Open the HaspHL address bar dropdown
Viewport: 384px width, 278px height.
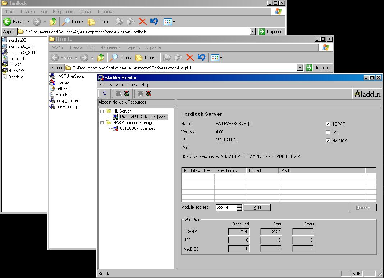tap(300, 68)
